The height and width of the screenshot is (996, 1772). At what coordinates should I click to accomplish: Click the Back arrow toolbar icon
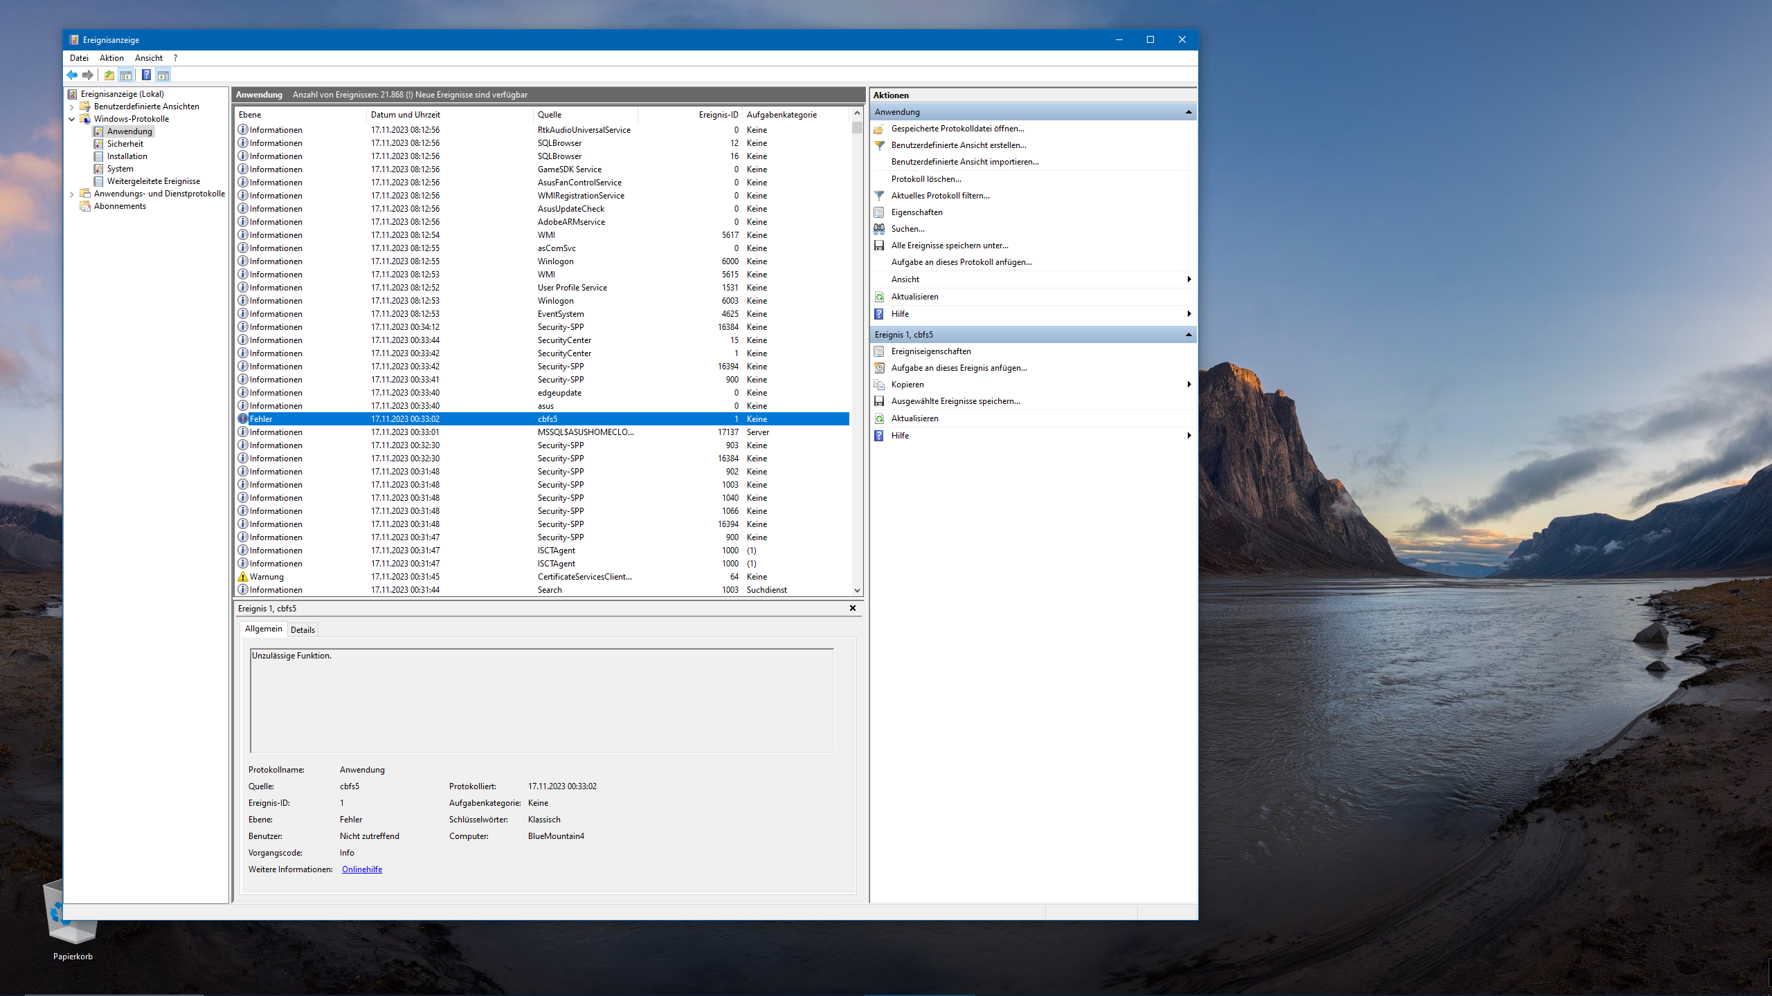[72, 75]
